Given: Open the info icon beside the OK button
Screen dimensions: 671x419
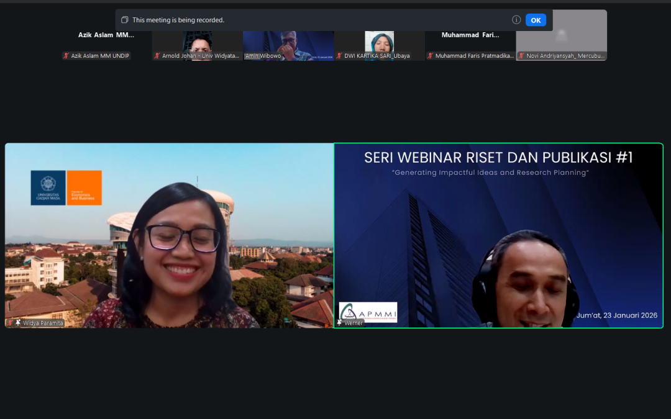Looking at the screenshot, I should coord(516,20).
